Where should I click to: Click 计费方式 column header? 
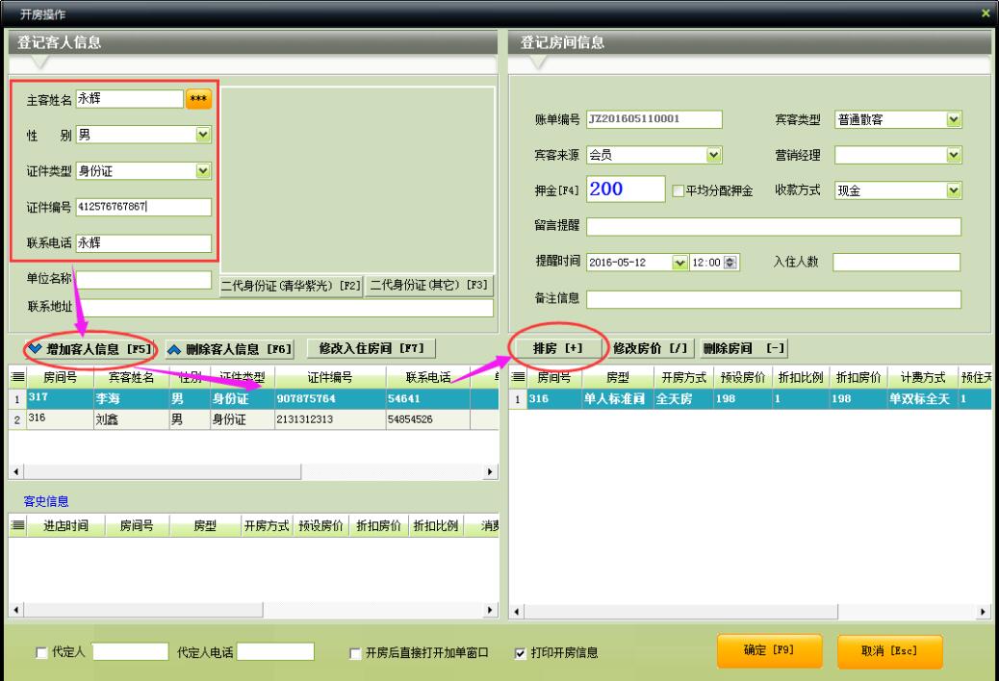923,377
